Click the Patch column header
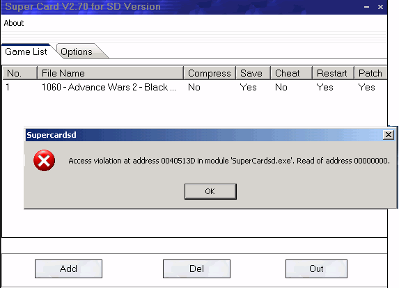 pyautogui.click(x=370, y=73)
